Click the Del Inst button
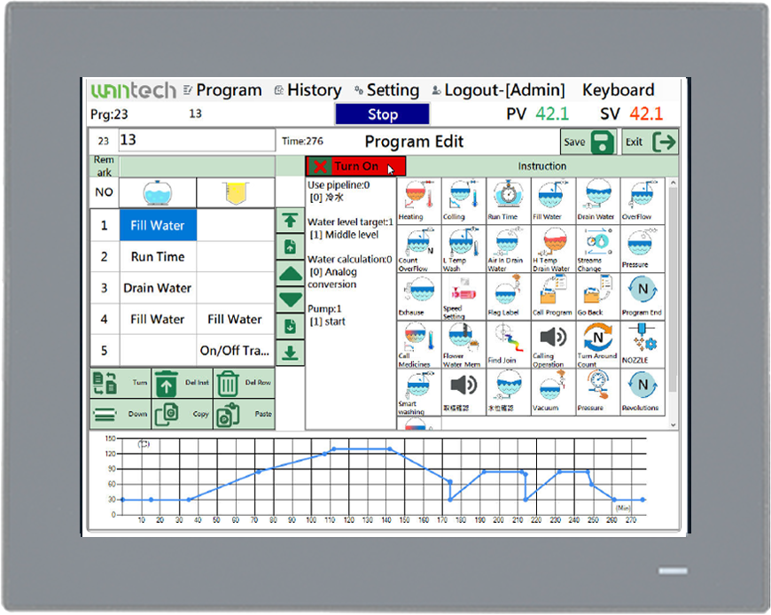This screenshot has height=615, width=771. coord(183,383)
